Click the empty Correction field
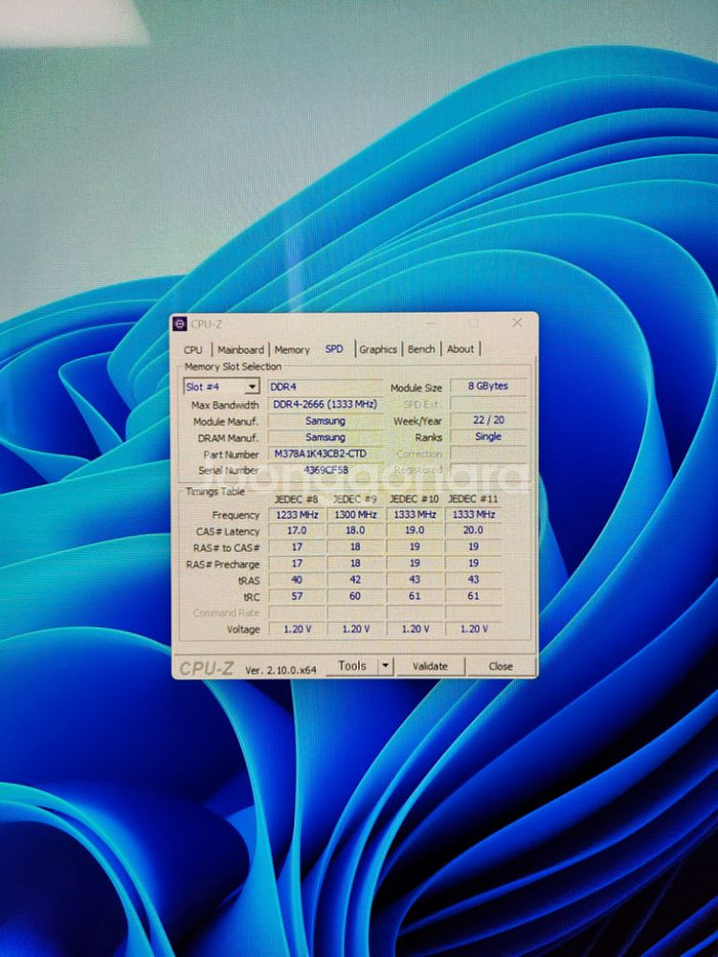718x957 pixels. (488, 454)
